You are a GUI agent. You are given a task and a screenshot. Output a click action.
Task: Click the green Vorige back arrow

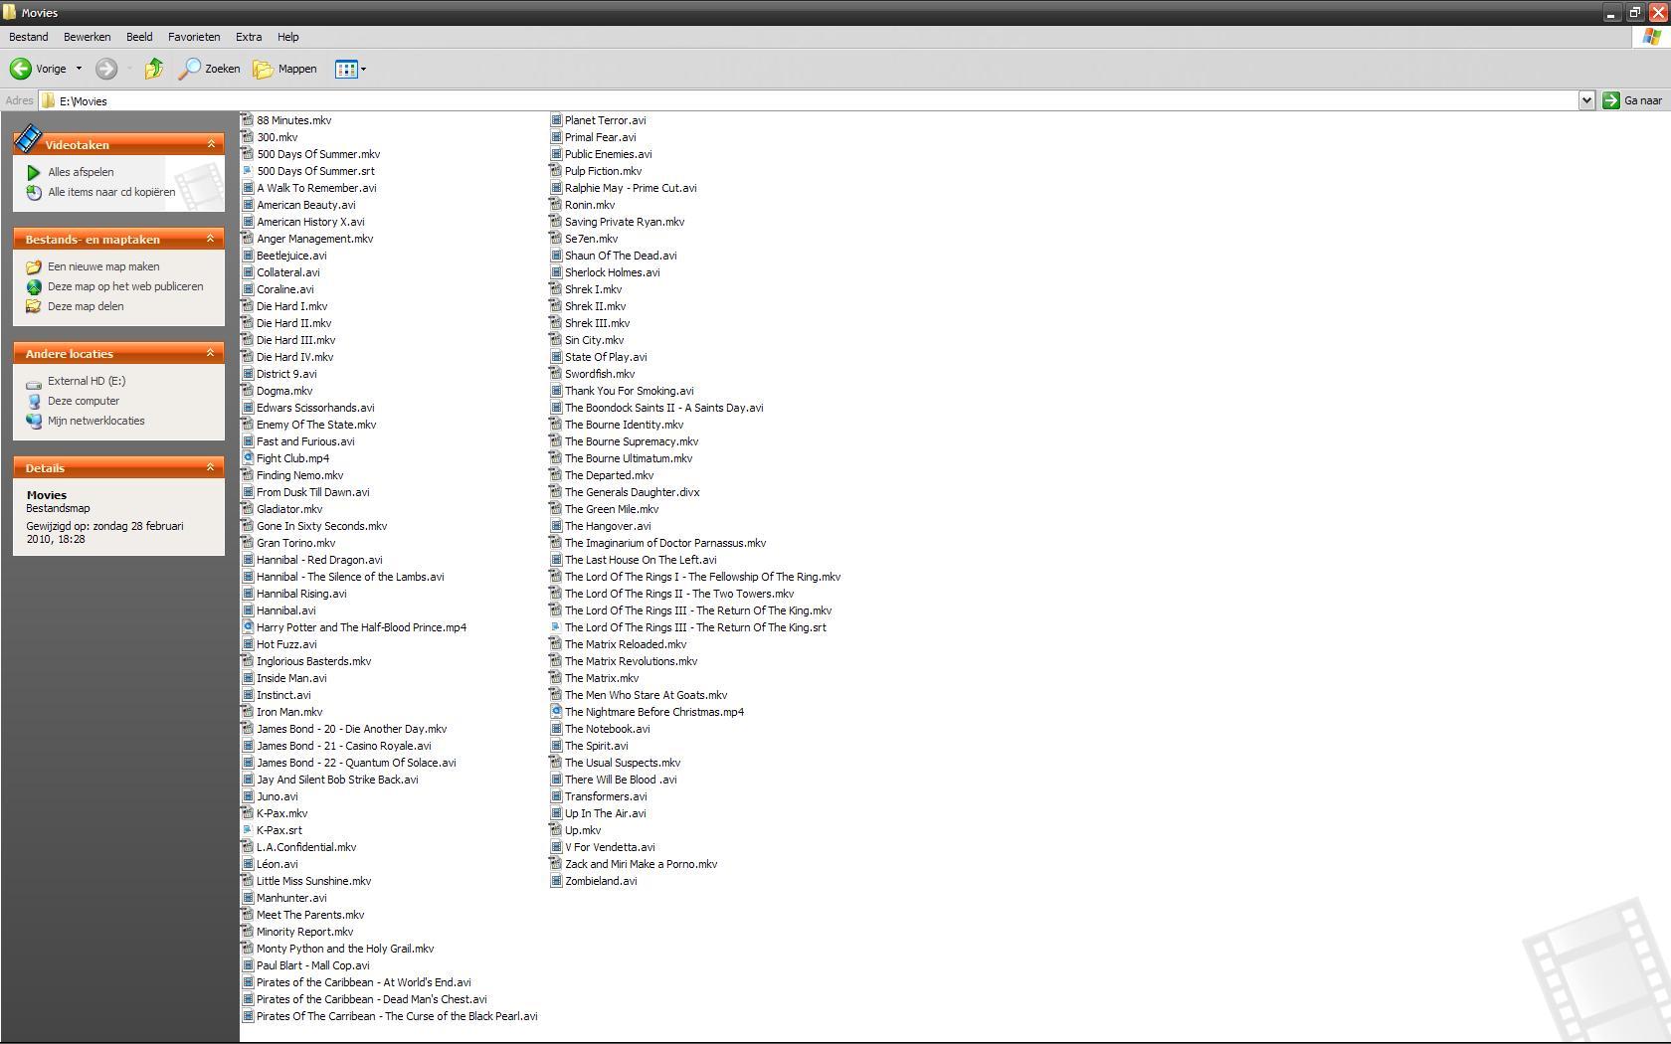pyautogui.click(x=20, y=69)
